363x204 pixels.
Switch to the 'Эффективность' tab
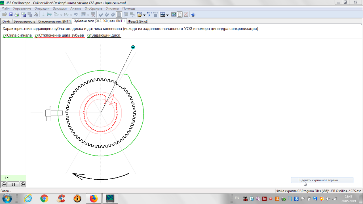point(24,22)
